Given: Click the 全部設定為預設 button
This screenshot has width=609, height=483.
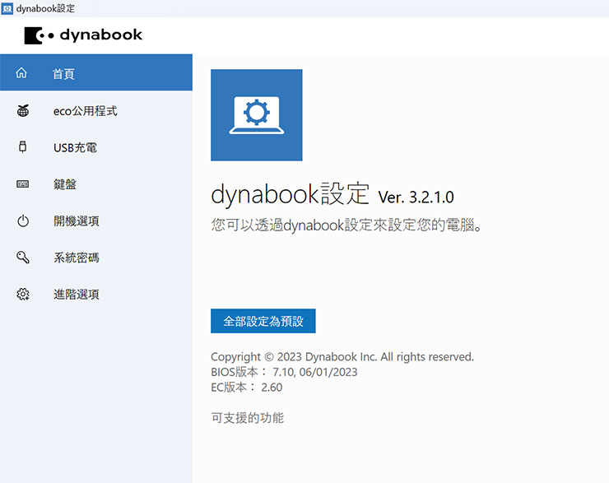Looking at the screenshot, I should 263,321.
